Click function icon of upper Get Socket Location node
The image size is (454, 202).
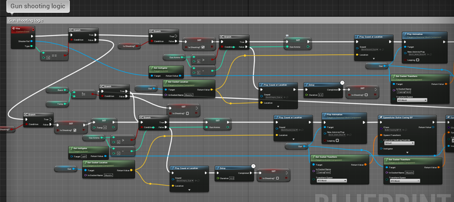click(166, 82)
